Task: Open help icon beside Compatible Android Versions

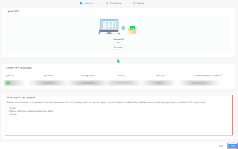Action: (x=221, y=75)
